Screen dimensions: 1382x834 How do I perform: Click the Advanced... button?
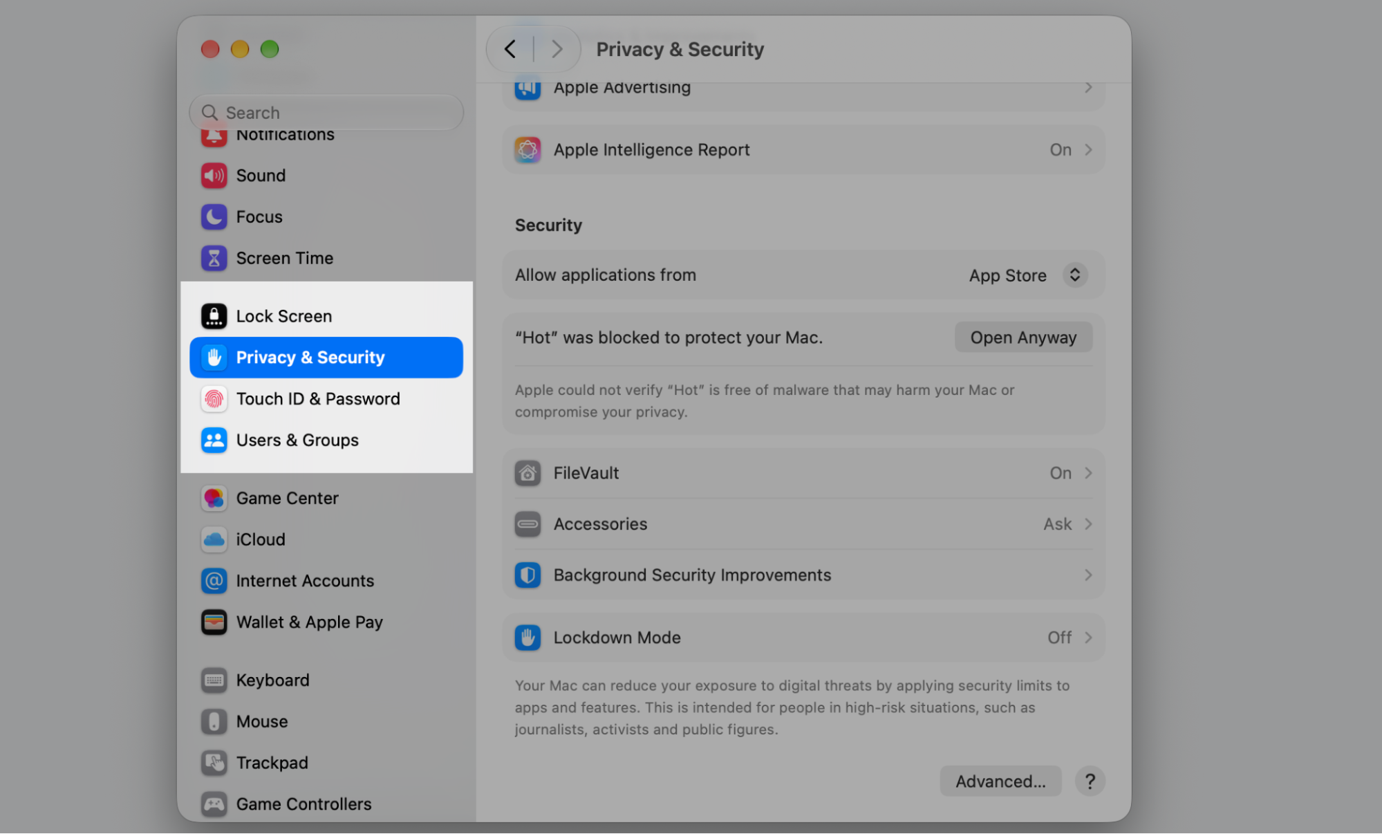coord(1000,781)
